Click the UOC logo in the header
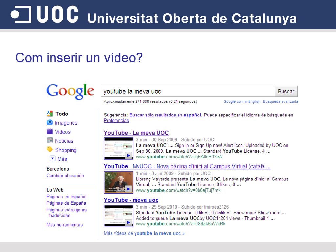The image size is (336, 252). click(45, 14)
